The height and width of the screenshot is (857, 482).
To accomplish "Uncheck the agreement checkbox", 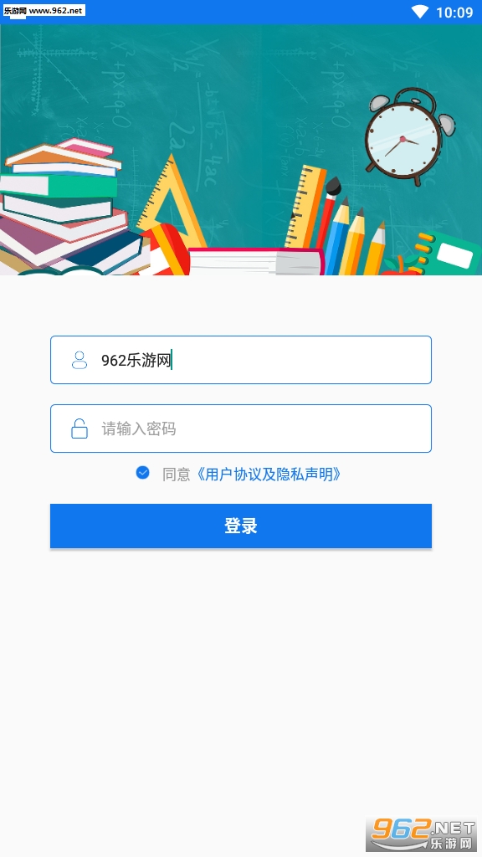I will 142,473.
